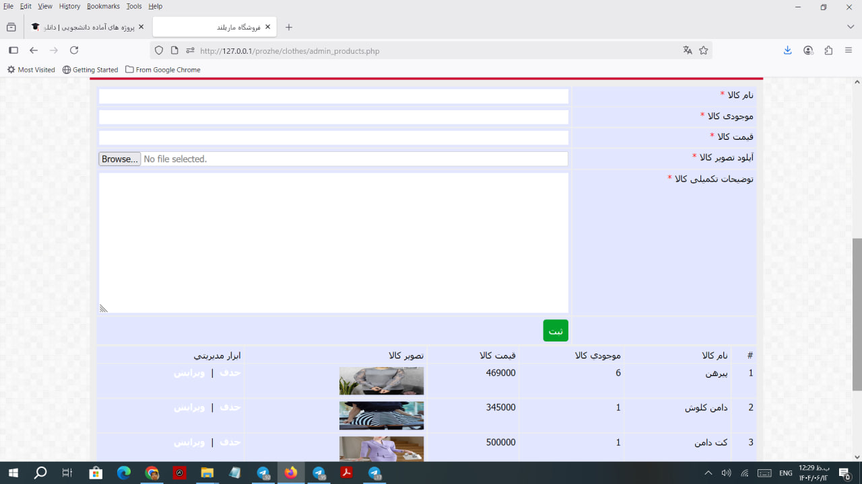Viewport: 862px width, 484px height.
Task: Open the Bookmarks menu
Action: click(x=103, y=6)
